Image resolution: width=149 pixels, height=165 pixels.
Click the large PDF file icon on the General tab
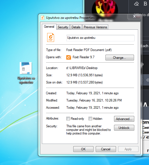click(50, 37)
